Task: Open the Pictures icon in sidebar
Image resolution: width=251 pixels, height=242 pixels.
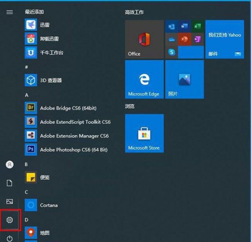Action: coord(10,201)
